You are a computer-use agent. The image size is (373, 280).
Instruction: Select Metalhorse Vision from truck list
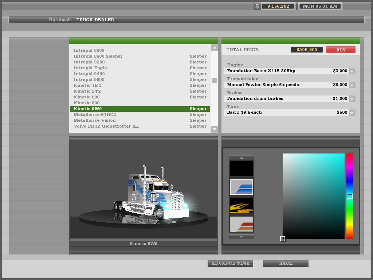(x=95, y=120)
